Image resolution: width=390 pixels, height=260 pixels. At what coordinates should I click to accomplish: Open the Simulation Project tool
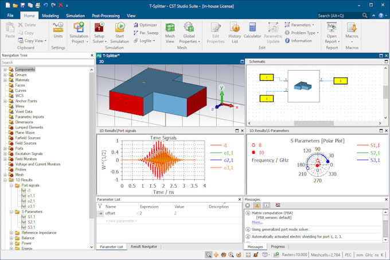click(x=79, y=33)
